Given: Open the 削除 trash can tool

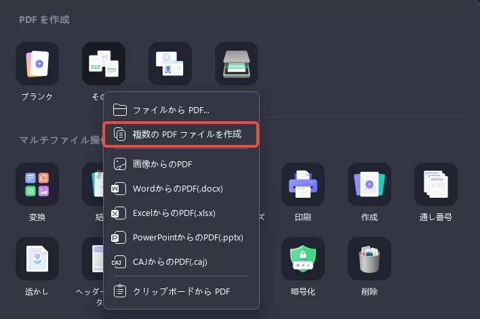Looking at the screenshot, I should (369, 259).
